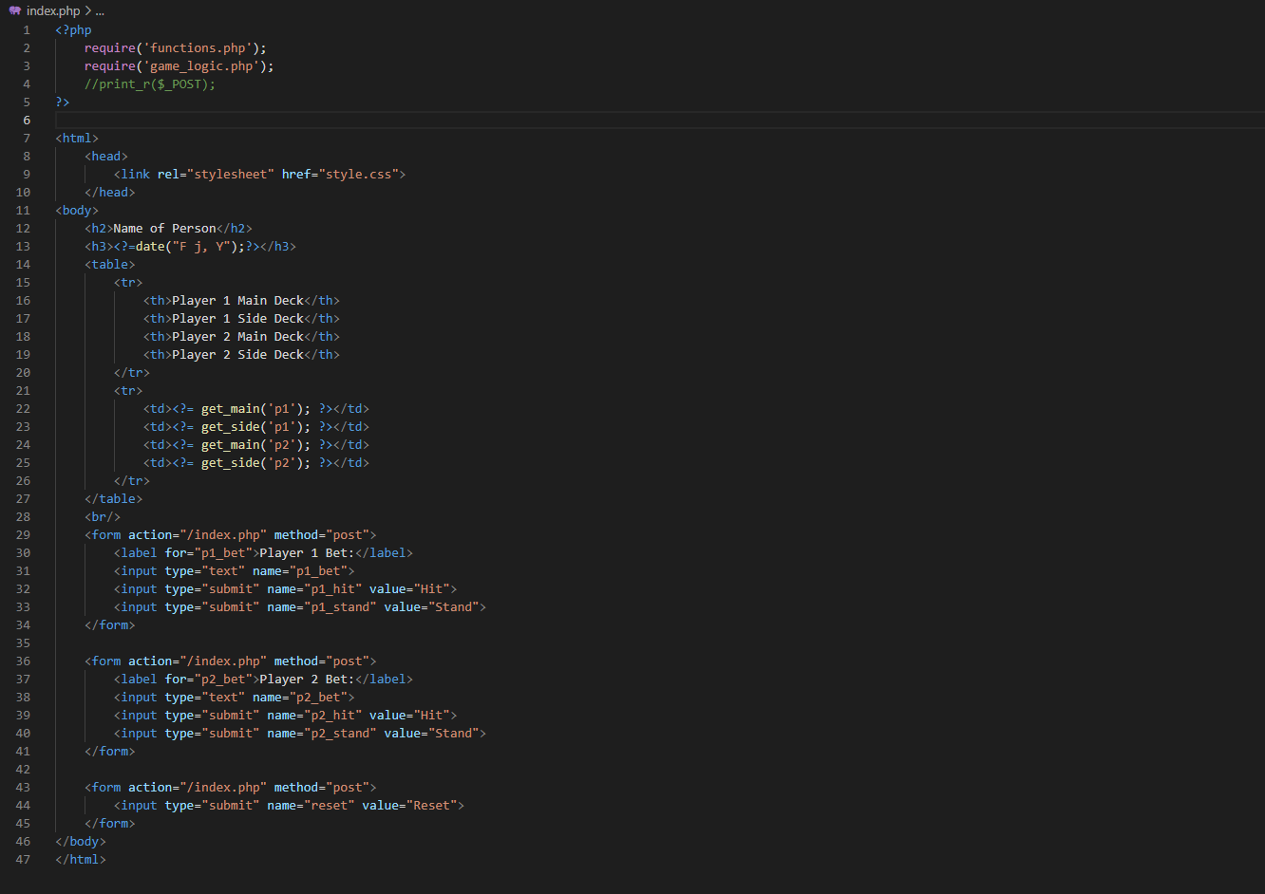Viewport: 1265px width, 894px height.
Task: Click the date("F j, Y") call
Action: [187, 246]
